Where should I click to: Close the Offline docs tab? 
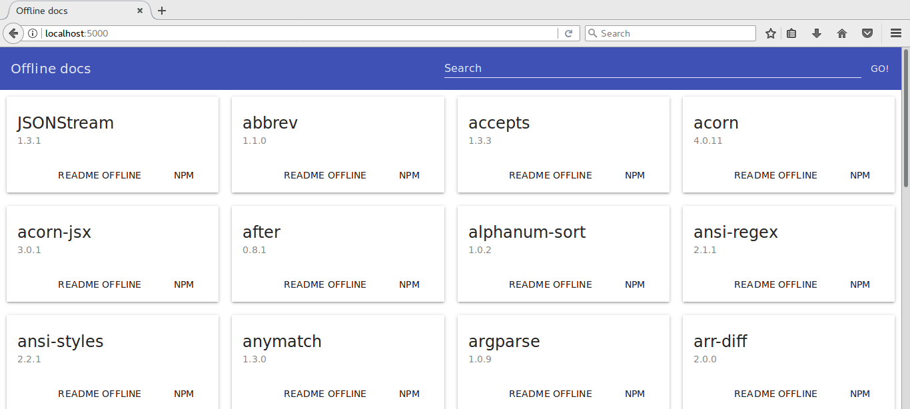tap(140, 11)
